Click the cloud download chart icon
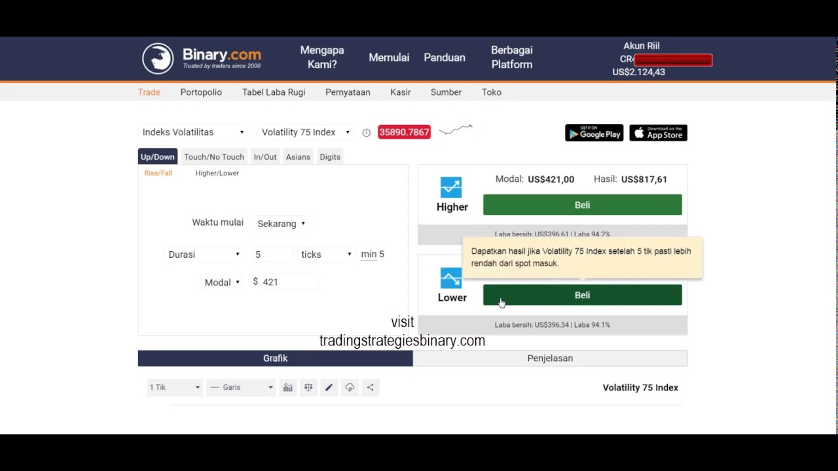Viewport: 838px width, 471px height. tap(350, 387)
